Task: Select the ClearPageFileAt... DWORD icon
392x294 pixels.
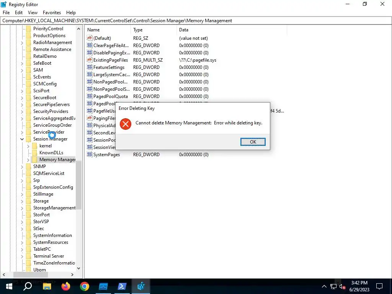Action: pyautogui.click(x=90, y=45)
